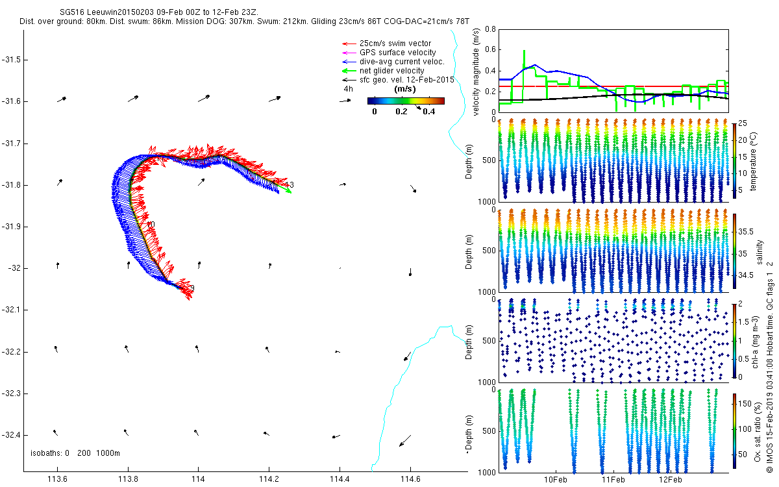Click the 11Feb date tick label
This screenshot has width=779, height=487.
pyautogui.click(x=613, y=480)
